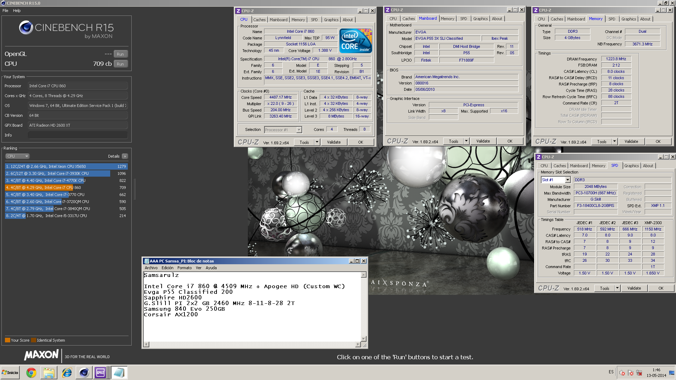Open SPD tab in first CPU-Z window
The height and width of the screenshot is (380, 676).
[x=314, y=20]
